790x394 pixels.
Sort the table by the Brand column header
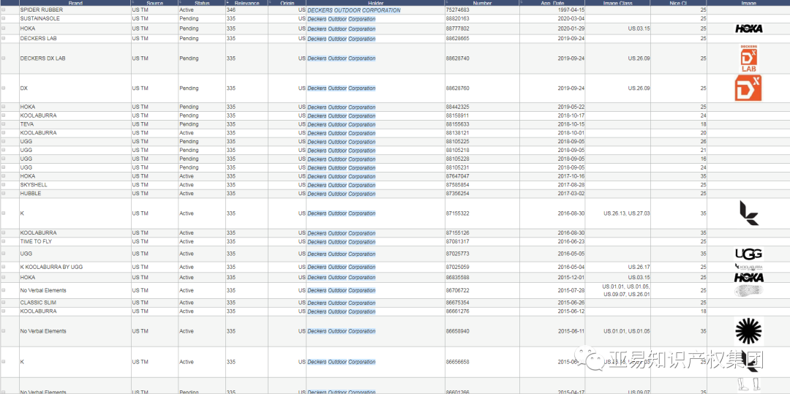[x=75, y=3]
